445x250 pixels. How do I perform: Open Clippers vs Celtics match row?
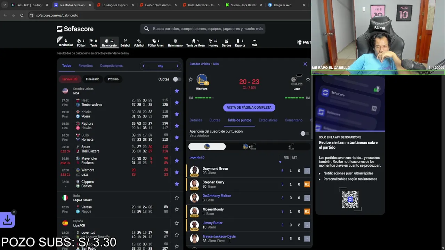click(119, 184)
